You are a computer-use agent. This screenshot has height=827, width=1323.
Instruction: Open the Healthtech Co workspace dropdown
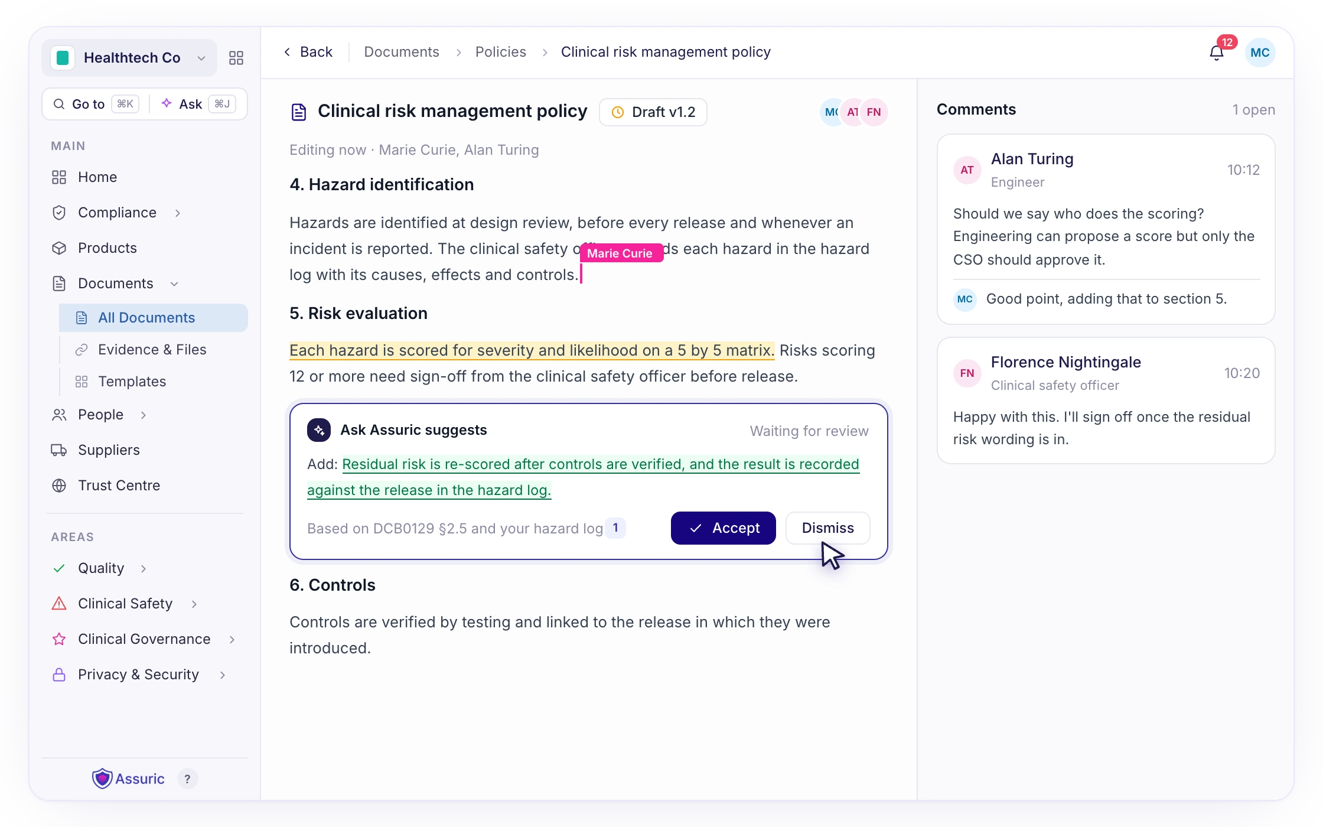(x=129, y=58)
